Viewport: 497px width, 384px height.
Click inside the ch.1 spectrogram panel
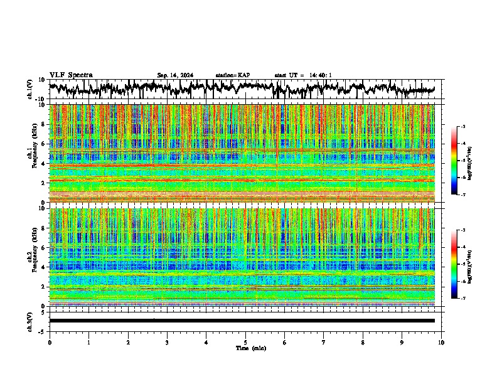click(242, 153)
